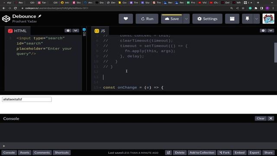The image size is (277, 156).
Task: Click the JS editor vertical scrollbar
Action: pos(275,52)
